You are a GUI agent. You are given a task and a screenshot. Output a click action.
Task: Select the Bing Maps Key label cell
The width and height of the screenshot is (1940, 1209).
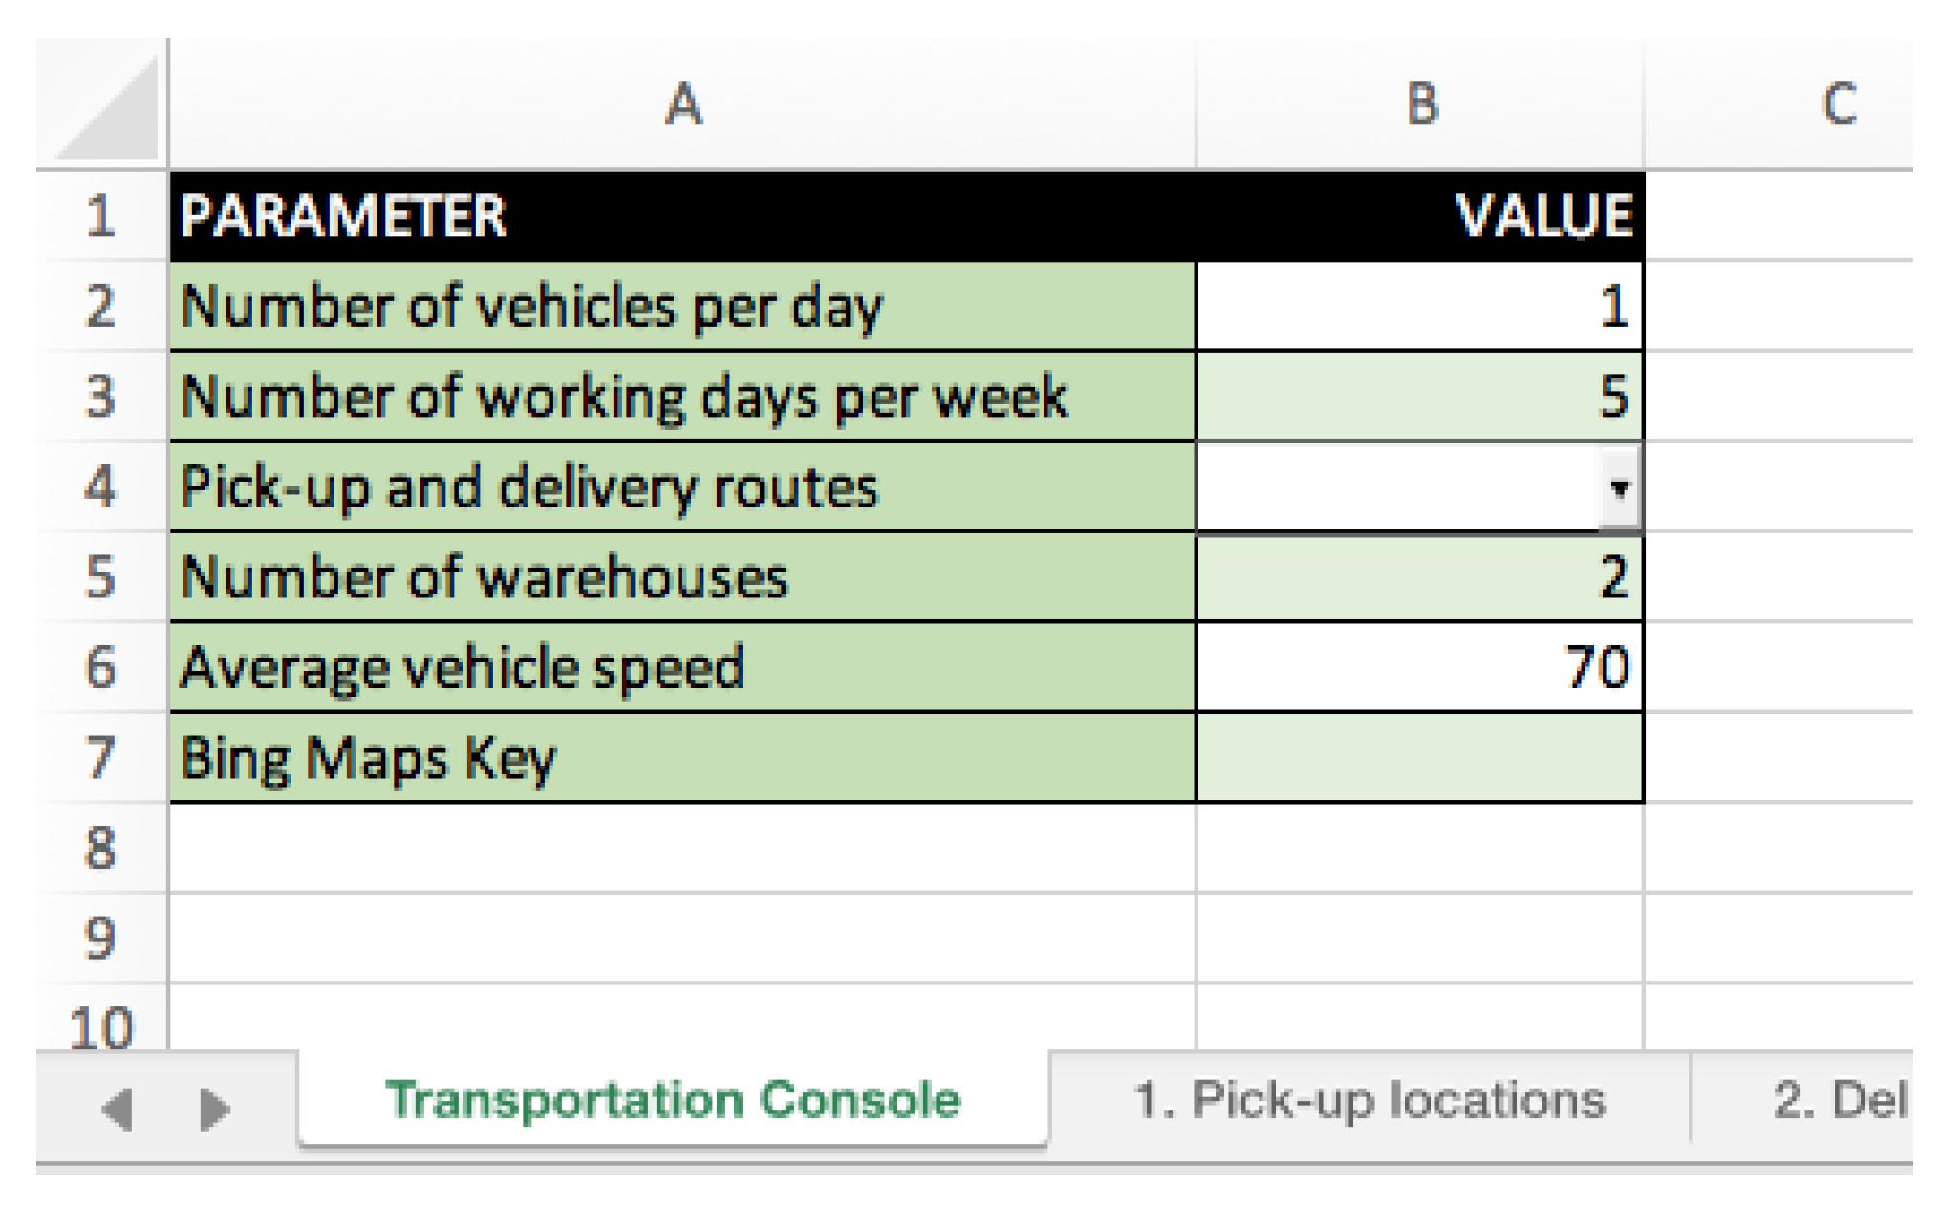click(x=682, y=759)
